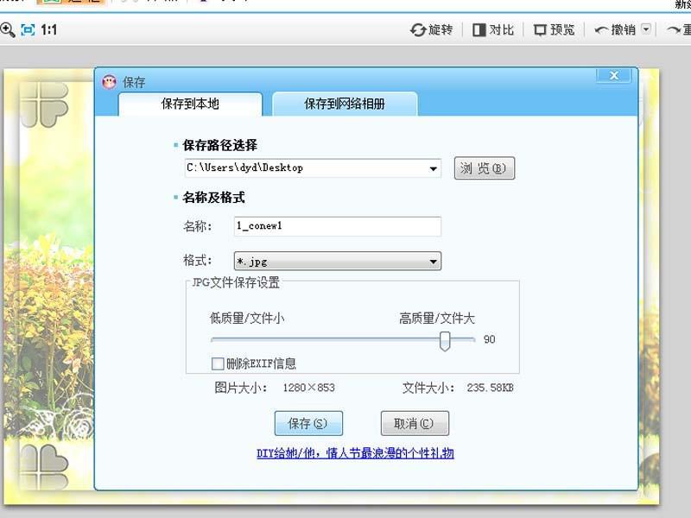Click the 对比 compare icon
Screen dimensions: 691x518
(x=480, y=28)
